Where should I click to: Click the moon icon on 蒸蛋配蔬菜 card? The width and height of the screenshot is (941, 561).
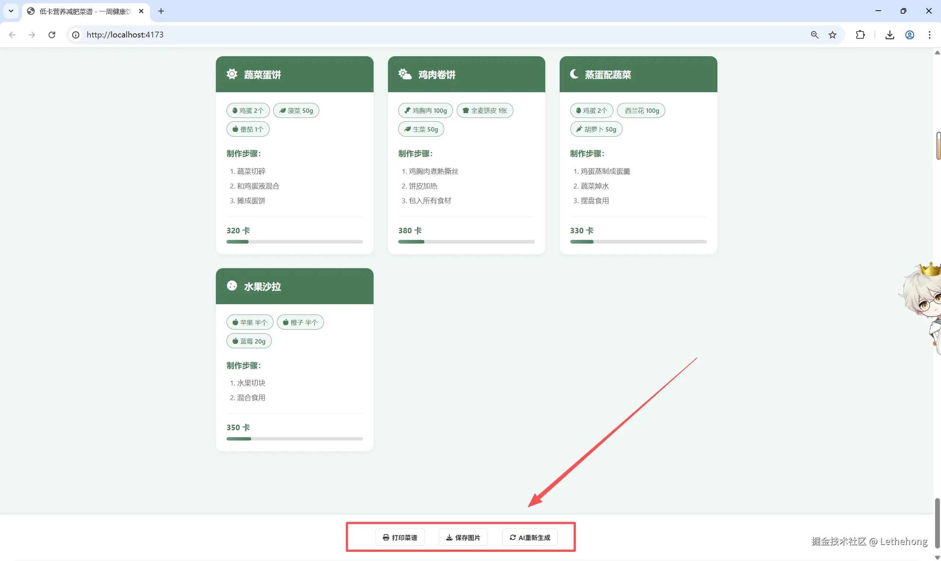[574, 74]
